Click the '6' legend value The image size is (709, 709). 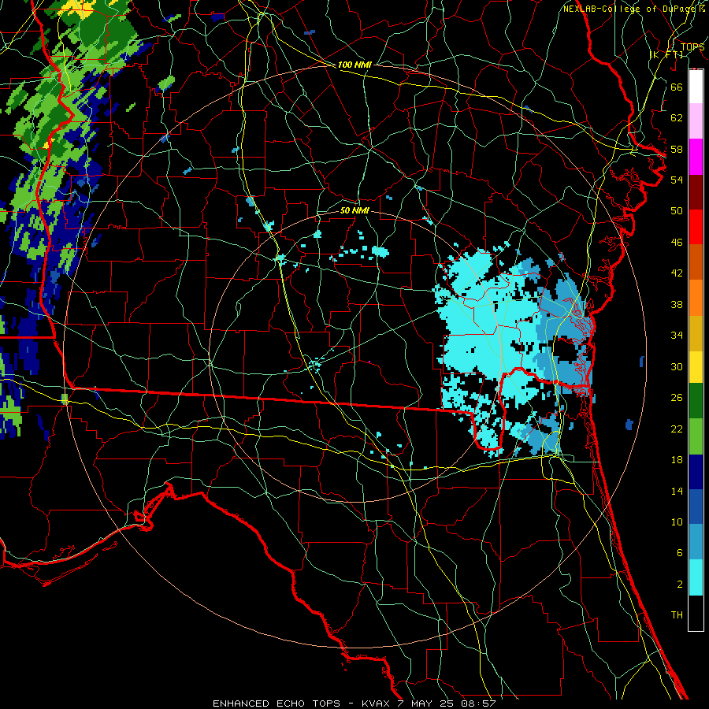pyautogui.click(x=679, y=552)
